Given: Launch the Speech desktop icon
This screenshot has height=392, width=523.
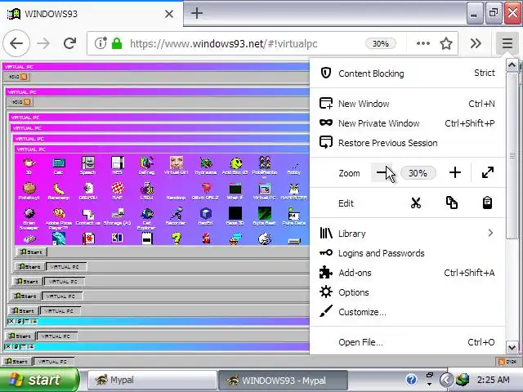Looking at the screenshot, I should (87, 166).
